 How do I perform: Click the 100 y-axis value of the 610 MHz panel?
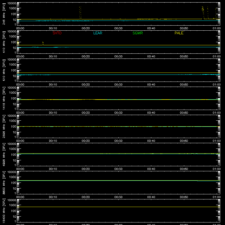(x=13, y=70)
